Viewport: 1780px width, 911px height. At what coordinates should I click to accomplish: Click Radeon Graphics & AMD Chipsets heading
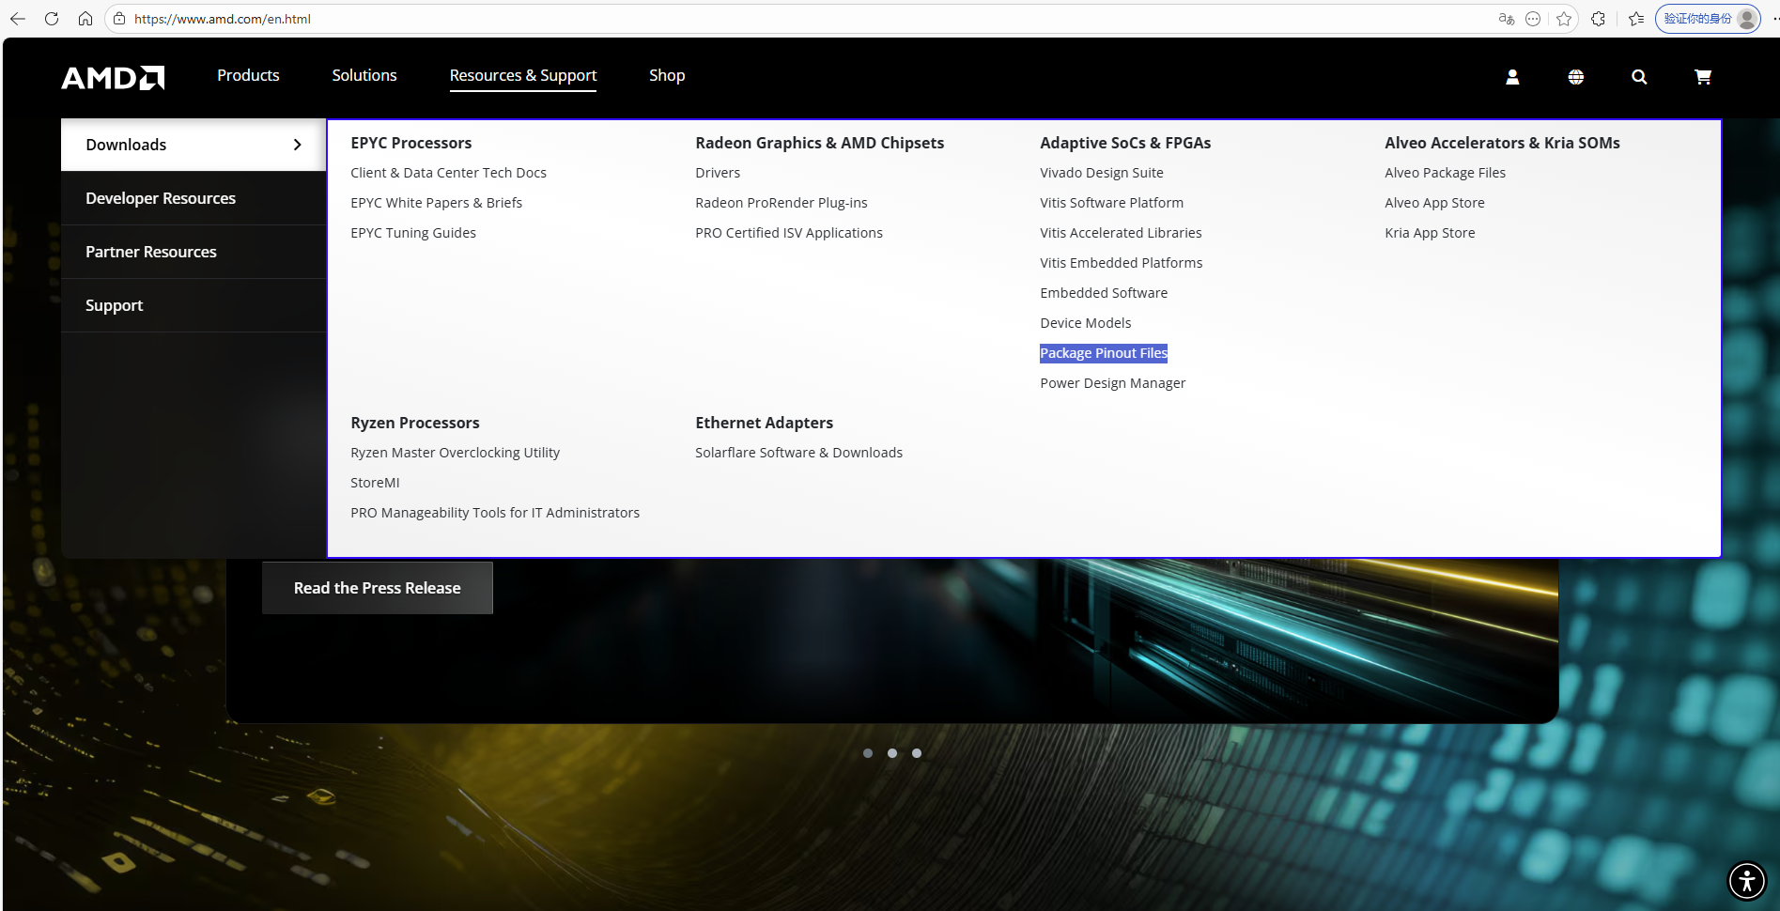click(x=819, y=143)
